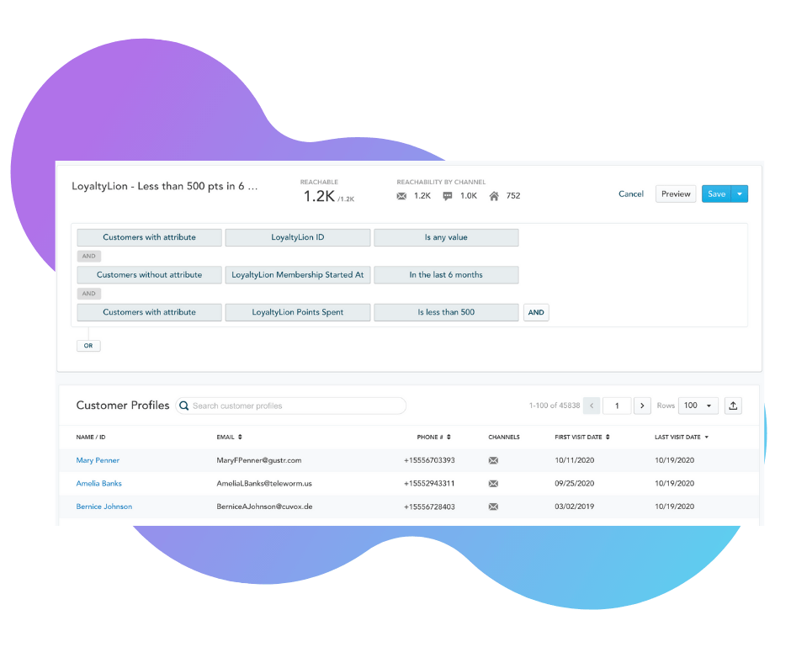Image resolution: width=791 pixels, height=663 pixels.
Task: Go to the next page arrow
Action: (x=642, y=406)
